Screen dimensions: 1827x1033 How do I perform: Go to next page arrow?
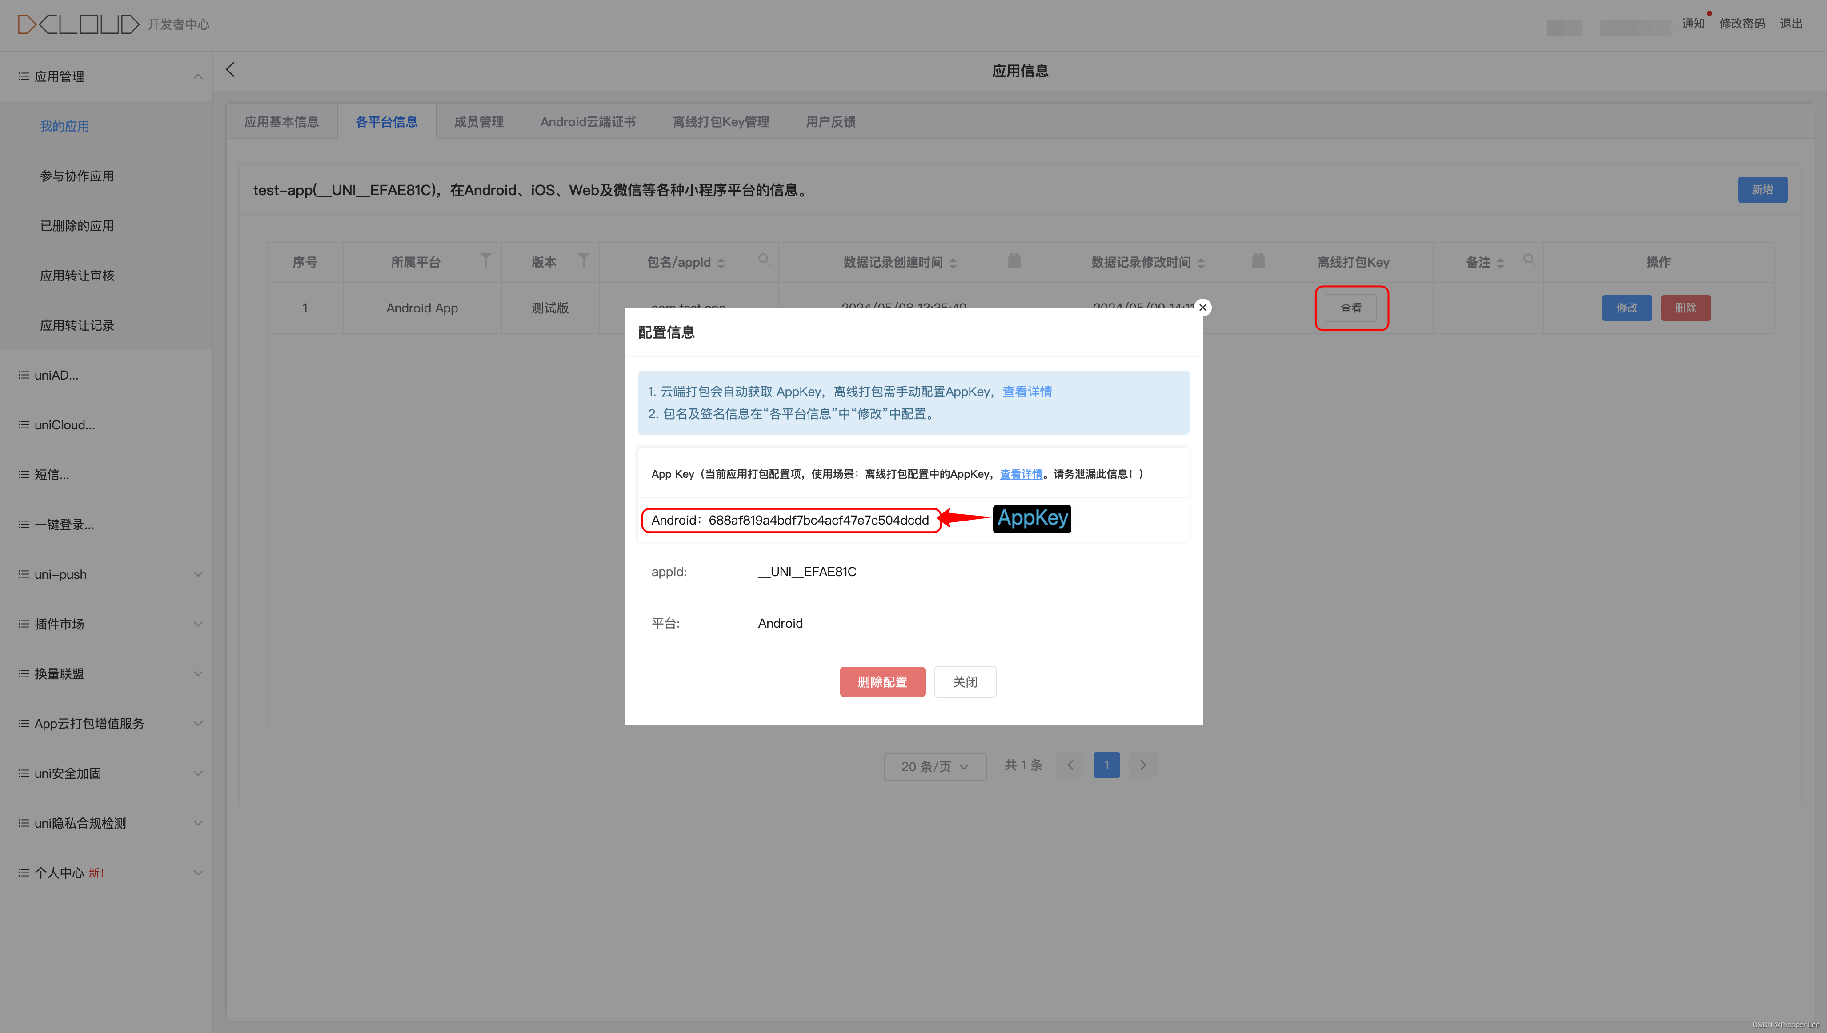1142,765
